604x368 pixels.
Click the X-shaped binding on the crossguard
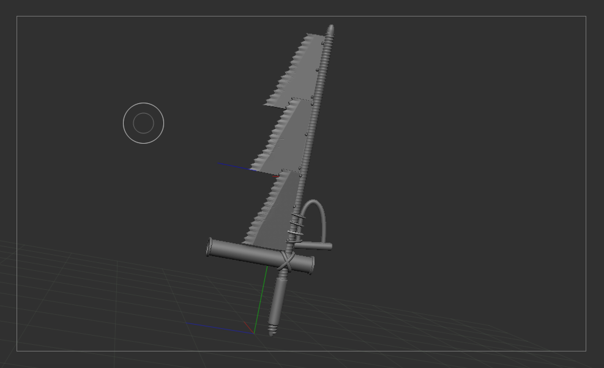pos(287,261)
